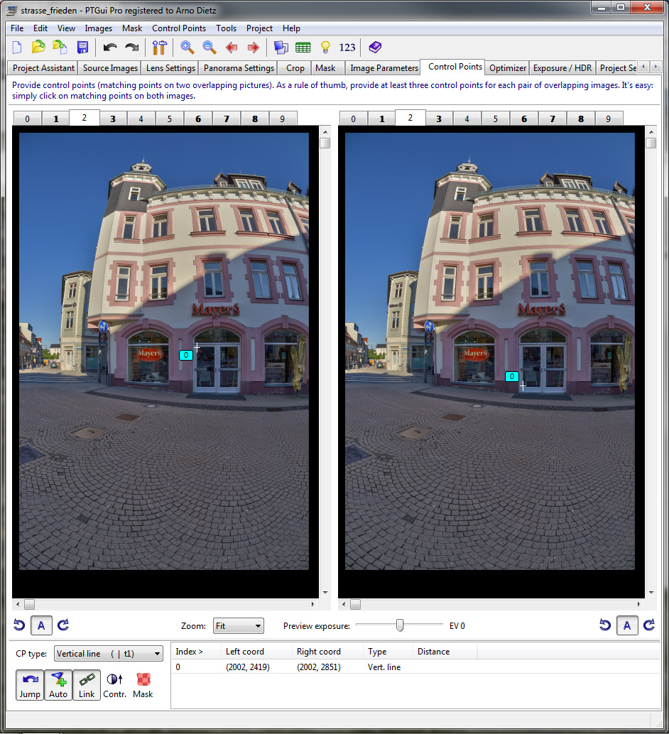
Task: Open the purple help book icon
Action: tap(375, 48)
